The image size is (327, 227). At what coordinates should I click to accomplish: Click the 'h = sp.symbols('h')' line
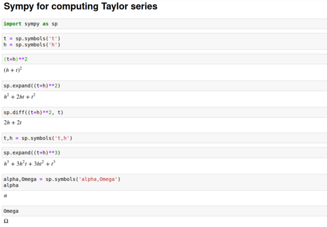pyautogui.click(x=32, y=45)
